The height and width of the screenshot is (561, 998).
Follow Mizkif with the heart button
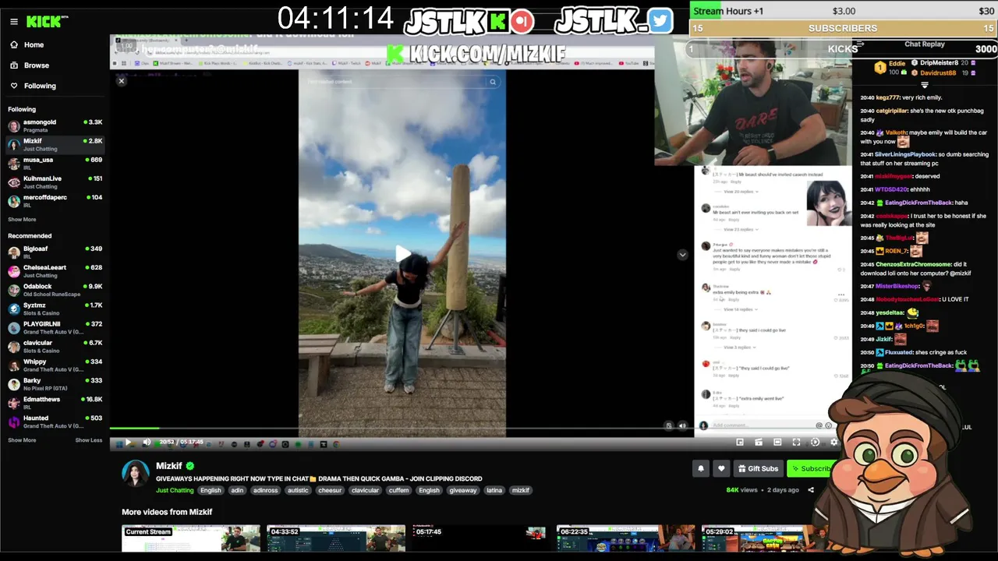[721, 468]
